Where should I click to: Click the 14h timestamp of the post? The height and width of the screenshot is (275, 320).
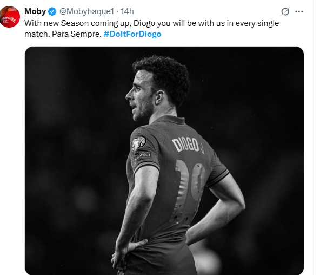coord(127,11)
